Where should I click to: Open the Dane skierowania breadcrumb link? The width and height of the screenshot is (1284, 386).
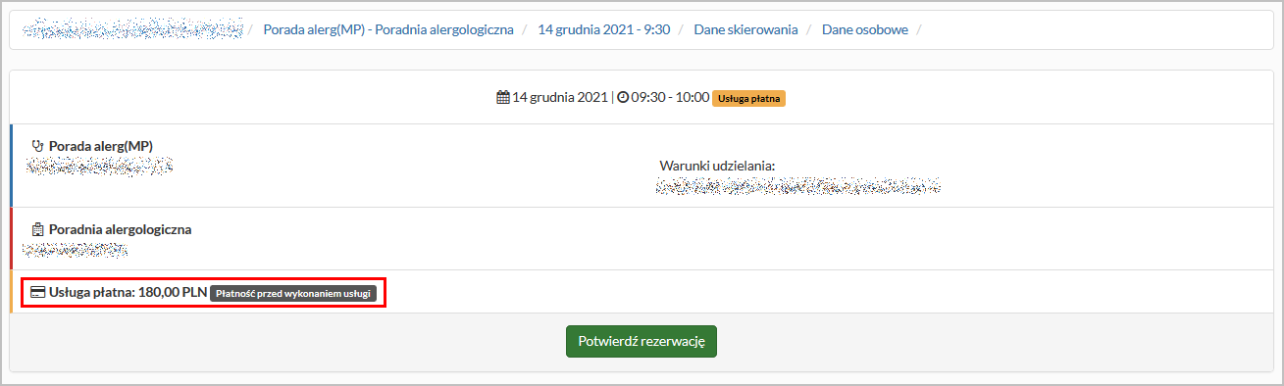click(745, 29)
